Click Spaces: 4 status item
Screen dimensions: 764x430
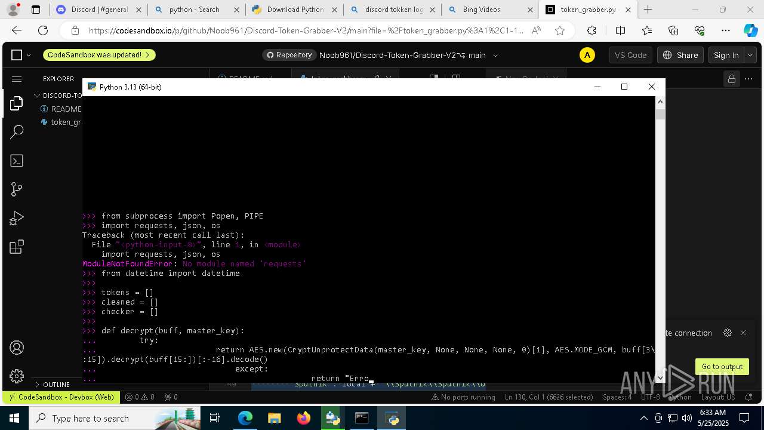[617, 397]
